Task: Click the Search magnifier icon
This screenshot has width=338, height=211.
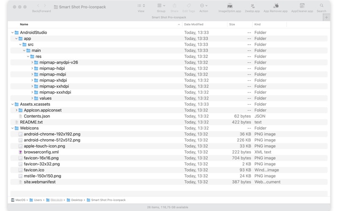Action: coord(322,5)
